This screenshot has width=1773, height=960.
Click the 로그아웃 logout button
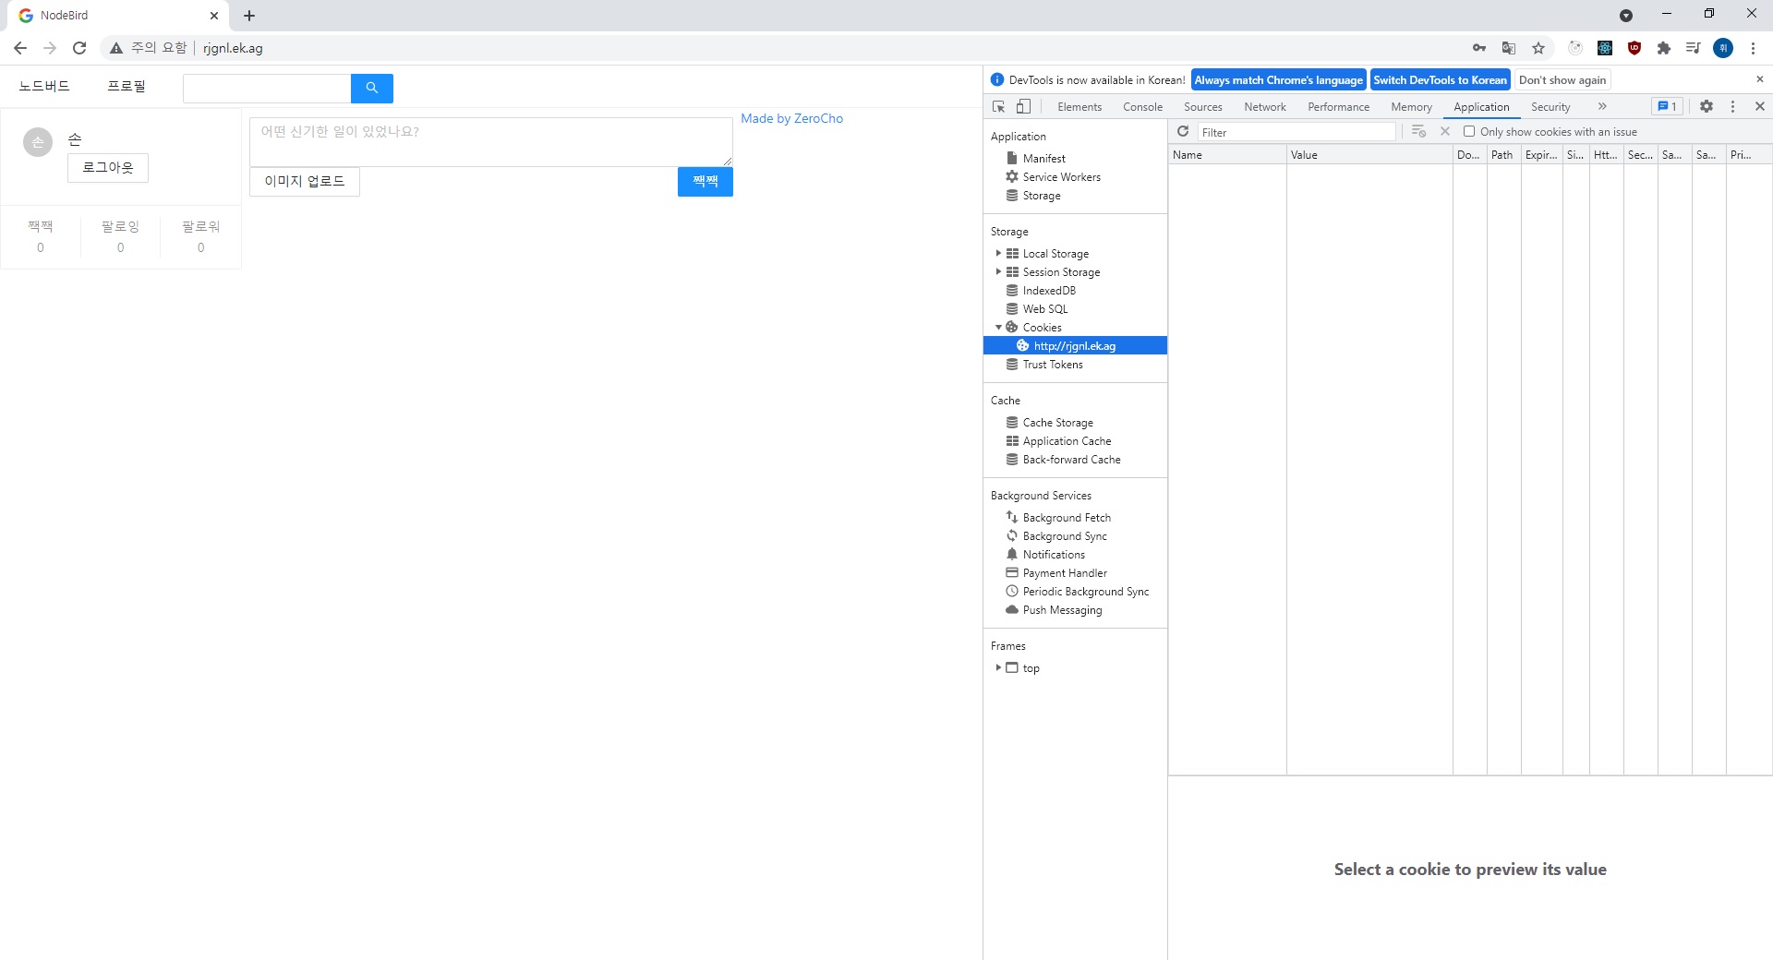[108, 168]
